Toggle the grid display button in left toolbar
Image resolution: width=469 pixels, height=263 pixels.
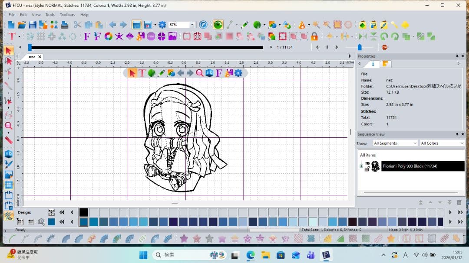tap(8, 185)
